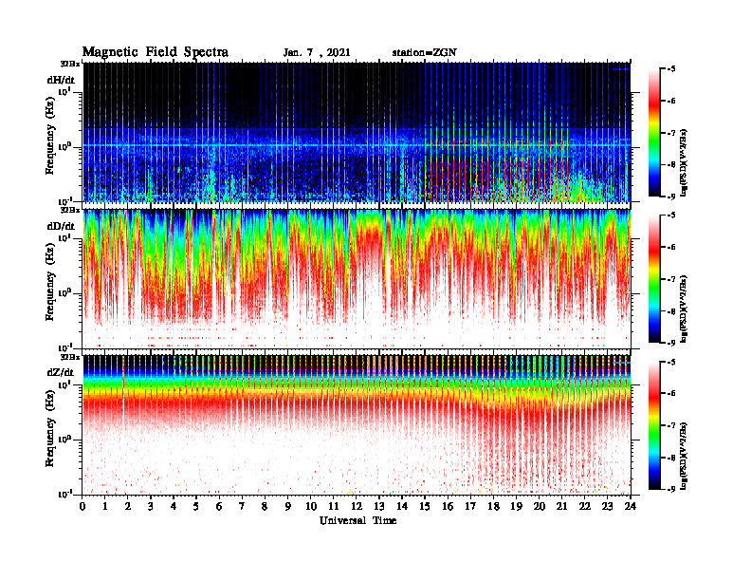Click hour "24" on the Universal Time axis
This screenshot has height=581, width=751.
click(631, 506)
